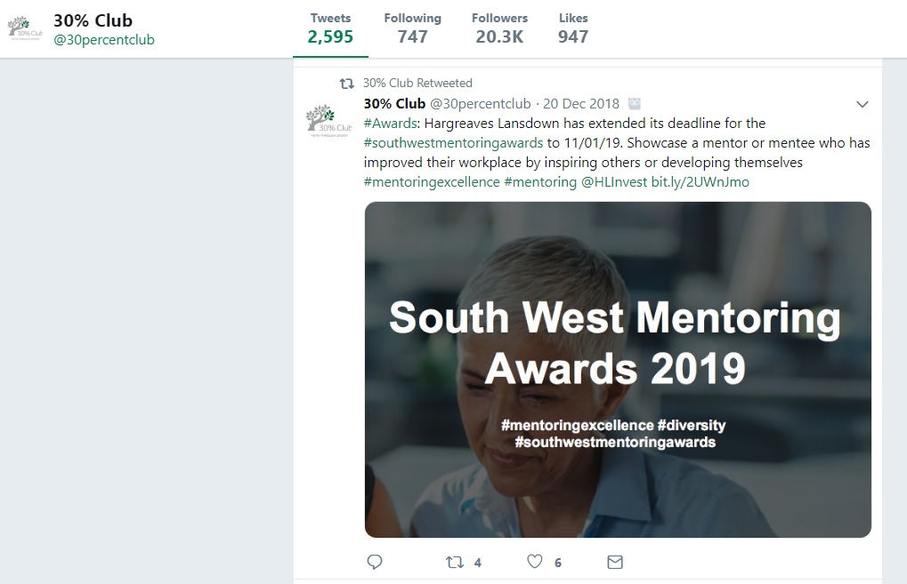Open the Followers 20.3K tab
The image size is (907, 584).
click(x=499, y=28)
